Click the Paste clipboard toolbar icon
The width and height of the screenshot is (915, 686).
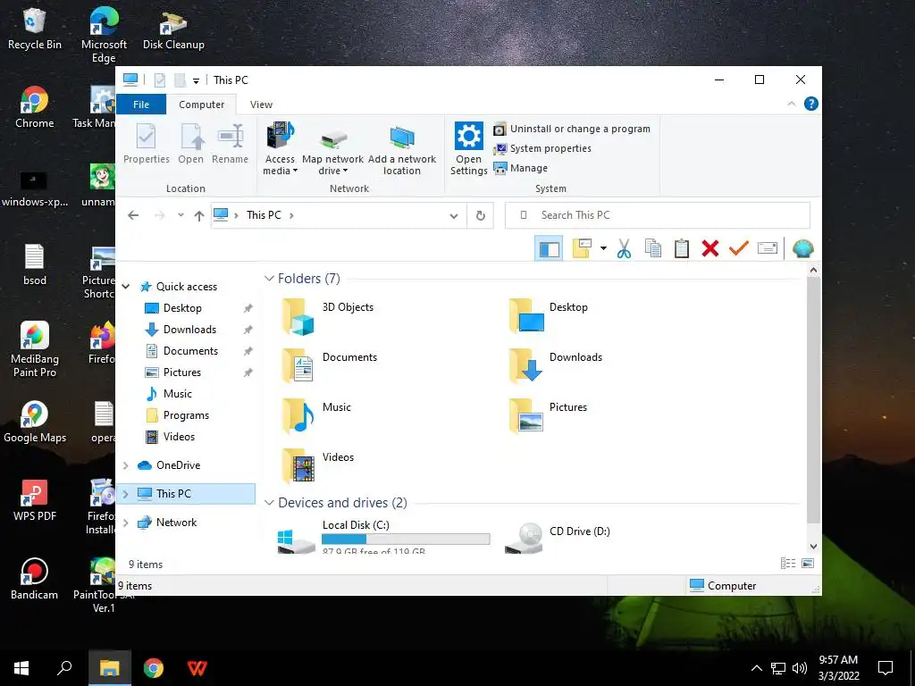point(682,248)
